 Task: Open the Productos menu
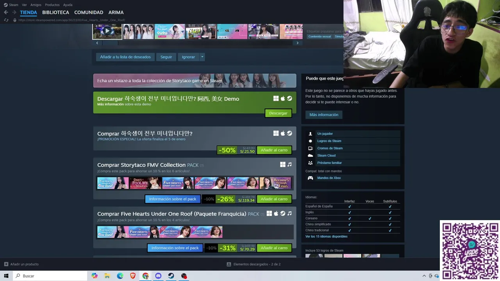point(52,5)
